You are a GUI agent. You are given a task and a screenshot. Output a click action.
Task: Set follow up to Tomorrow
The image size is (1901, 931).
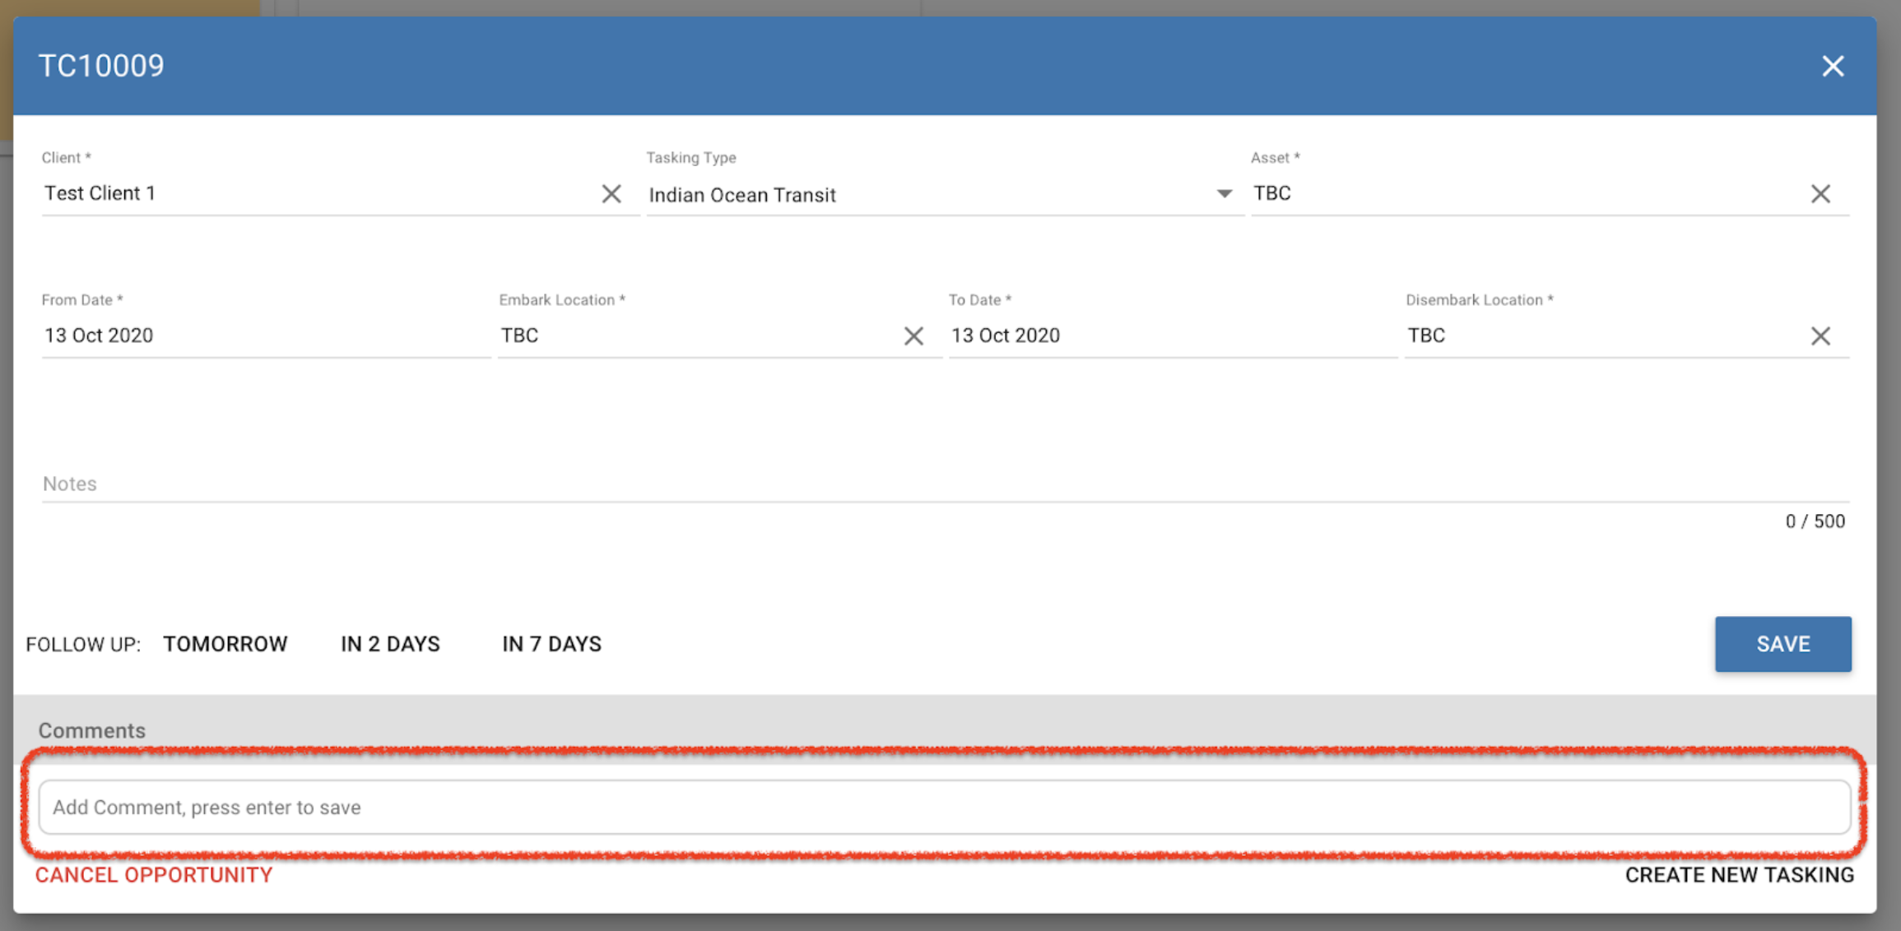pyautogui.click(x=225, y=644)
